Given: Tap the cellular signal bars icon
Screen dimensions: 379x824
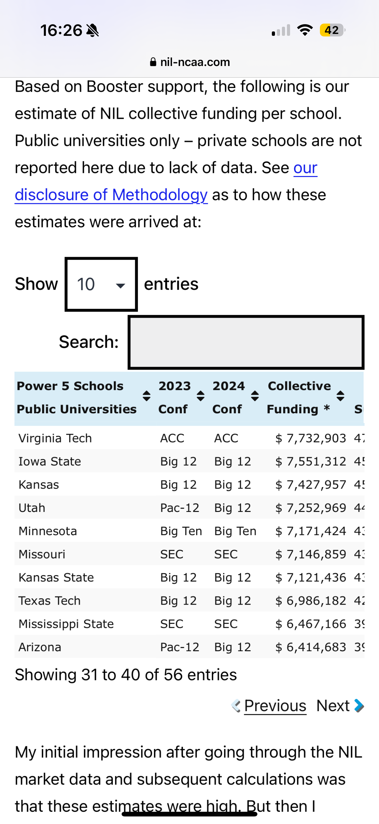Looking at the screenshot, I should [x=281, y=31].
